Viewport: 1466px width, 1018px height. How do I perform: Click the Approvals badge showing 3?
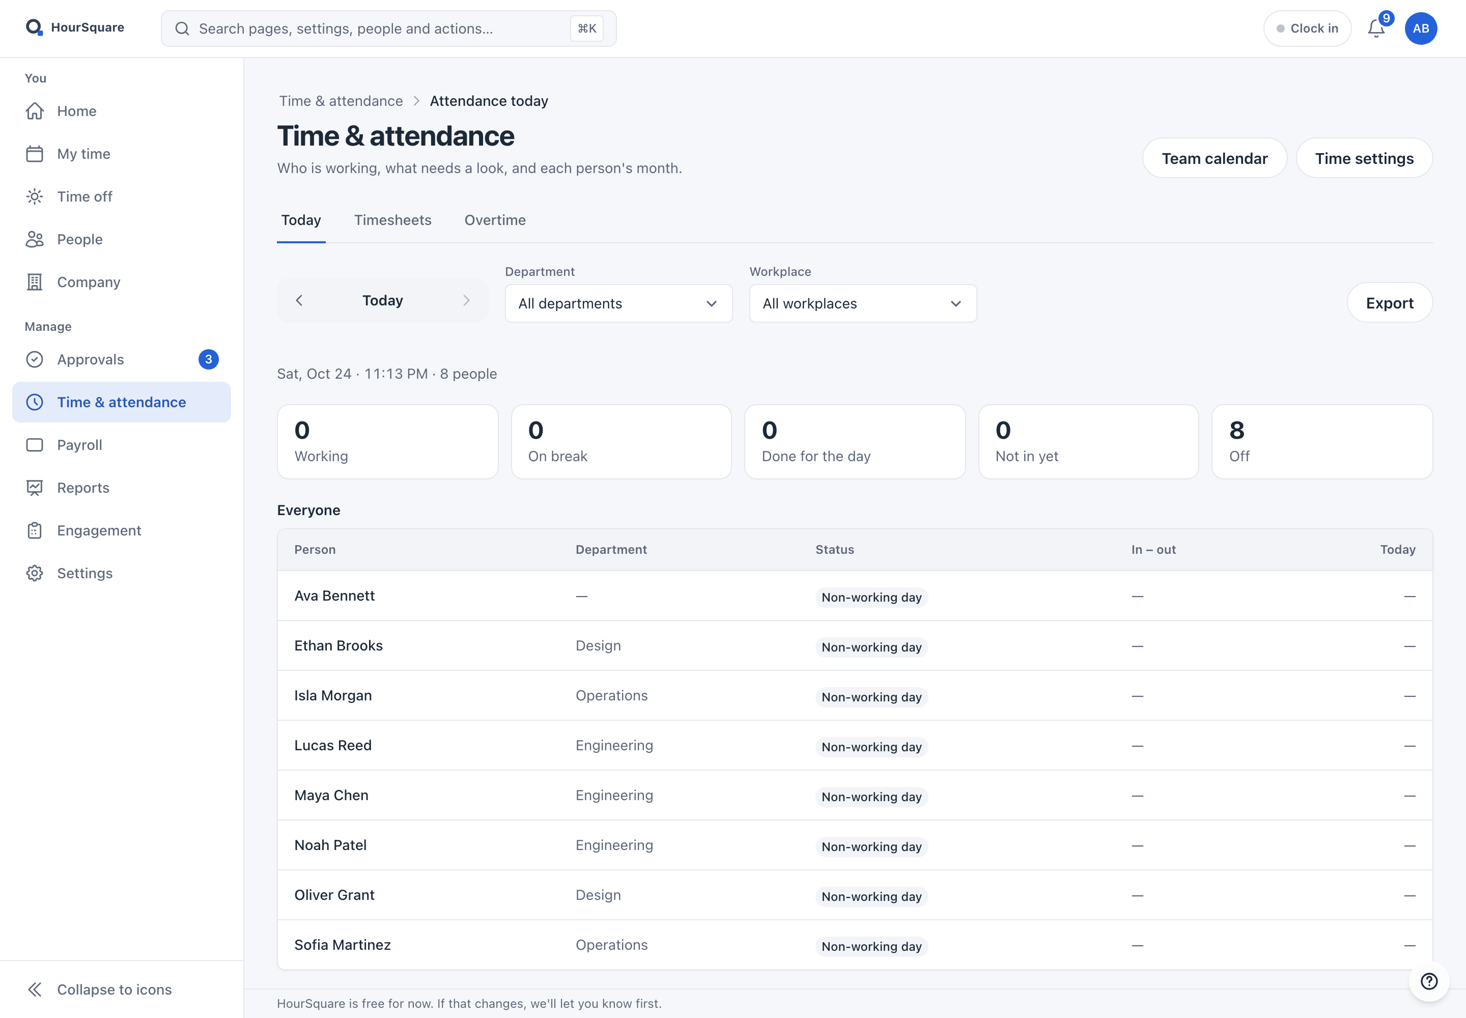click(209, 359)
